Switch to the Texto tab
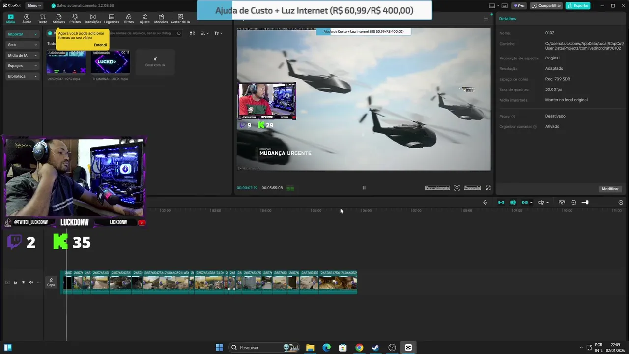This screenshot has height=354, width=629. point(43,19)
